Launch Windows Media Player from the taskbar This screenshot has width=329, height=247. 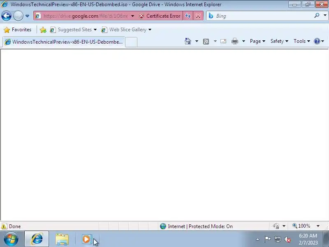(x=87, y=239)
